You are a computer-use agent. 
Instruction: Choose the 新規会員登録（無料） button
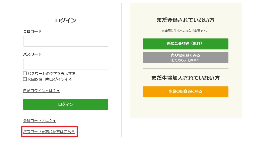(186, 44)
